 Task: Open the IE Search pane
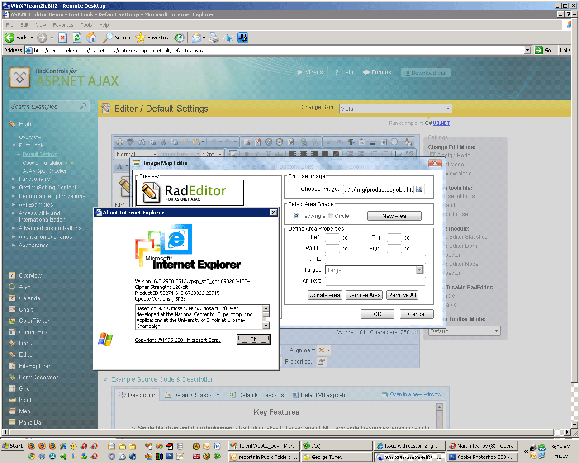click(x=117, y=38)
